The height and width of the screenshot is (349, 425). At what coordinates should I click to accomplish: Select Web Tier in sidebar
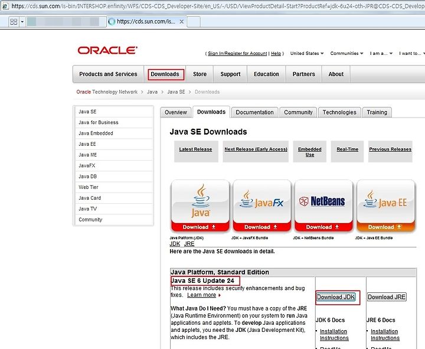tap(114, 187)
